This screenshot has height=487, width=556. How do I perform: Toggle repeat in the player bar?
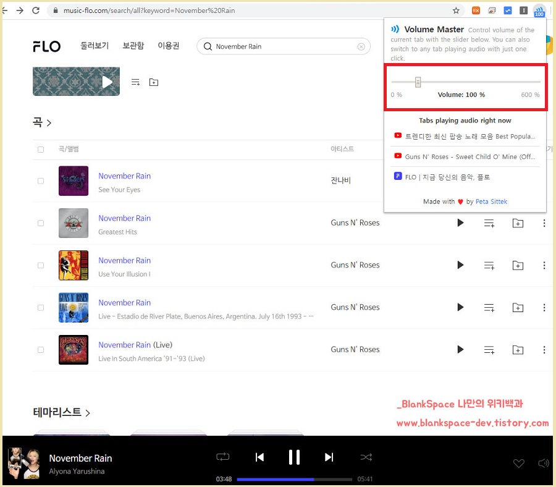tap(222, 457)
